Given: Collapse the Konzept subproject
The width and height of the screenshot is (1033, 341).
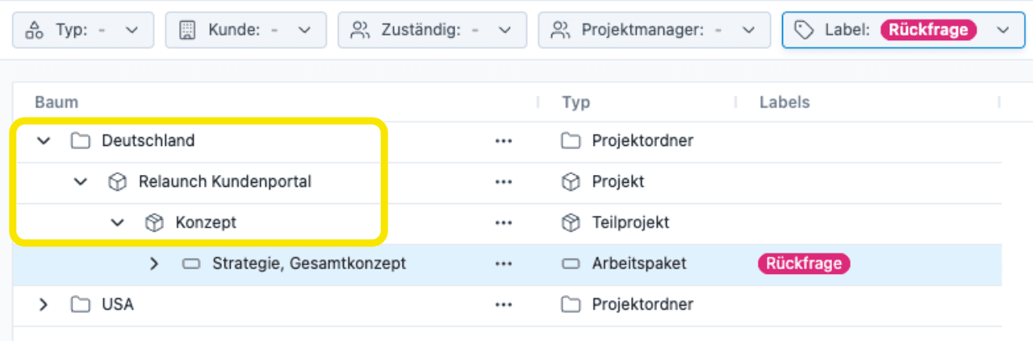Looking at the screenshot, I should [118, 222].
